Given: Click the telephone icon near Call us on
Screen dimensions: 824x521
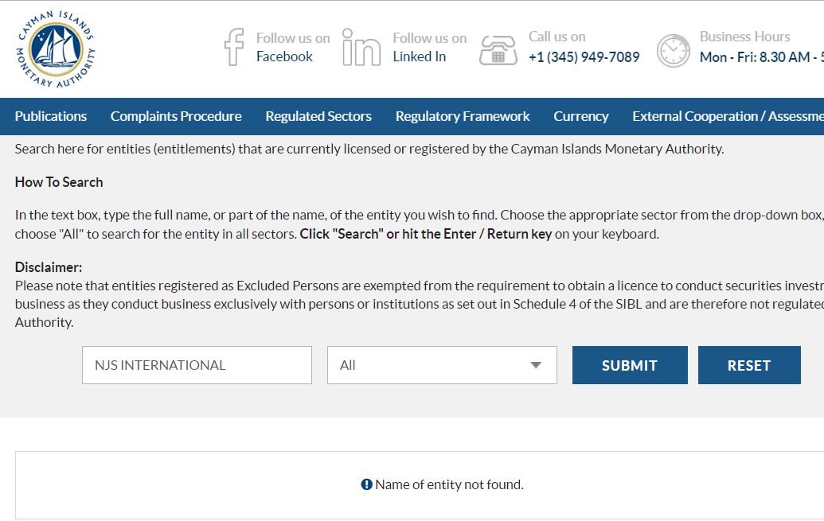Looking at the screenshot, I should (x=498, y=50).
